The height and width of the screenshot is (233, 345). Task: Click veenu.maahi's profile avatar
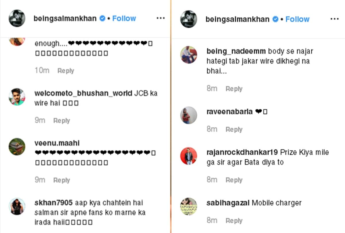pos(17,147)
